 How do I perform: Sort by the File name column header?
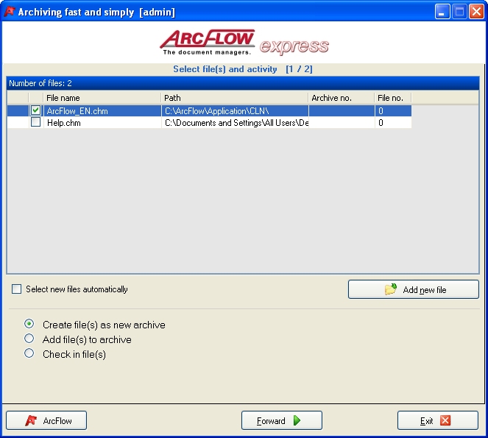point(102,98)
